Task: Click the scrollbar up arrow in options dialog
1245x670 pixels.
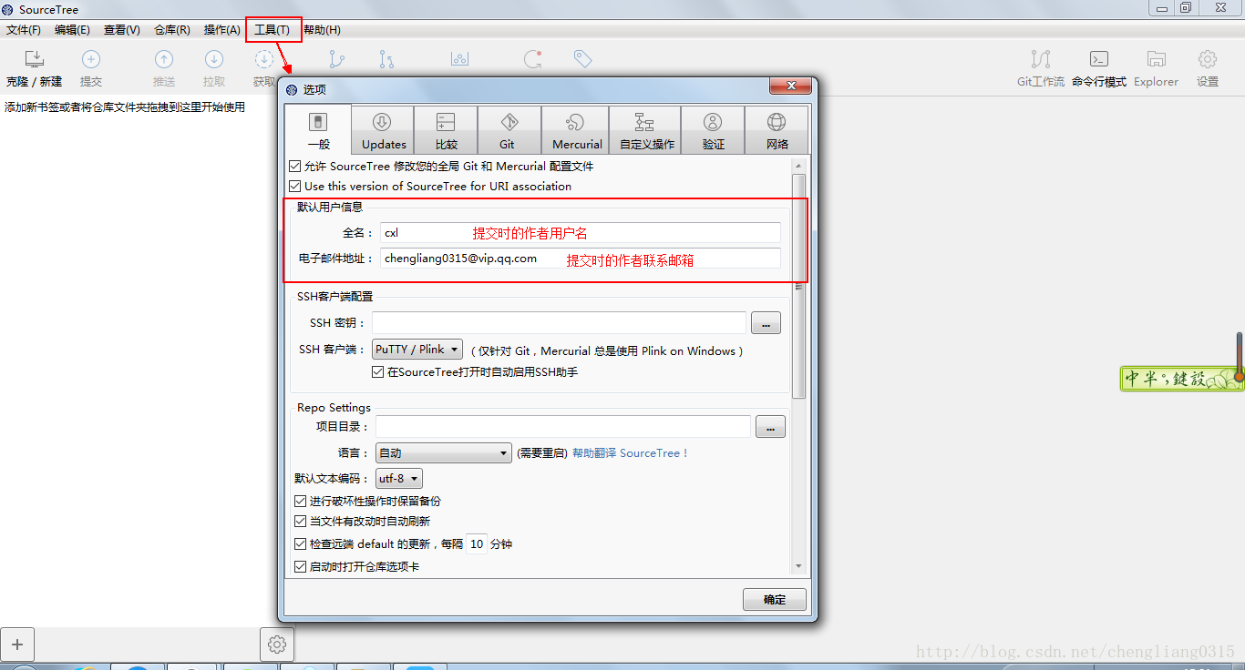Action: (x=799, y=166)
